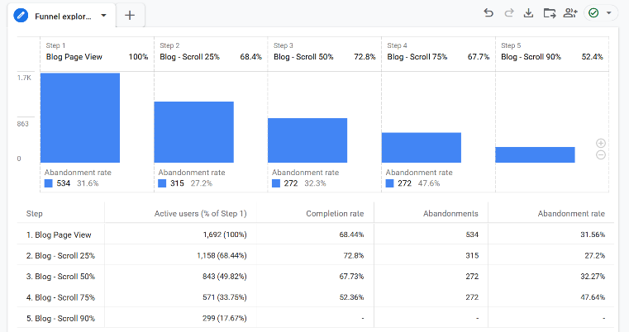The image size is (629, 332).
Task: Download the exploration with export icon
Action: [529, 13]
